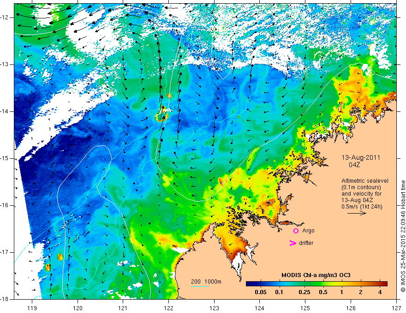Click the 0.1 colorbar tick label
406x313 pixels.
point(279,292)
